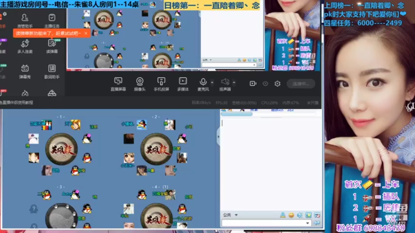Click the CPU:28% status readout

[269, 103]
